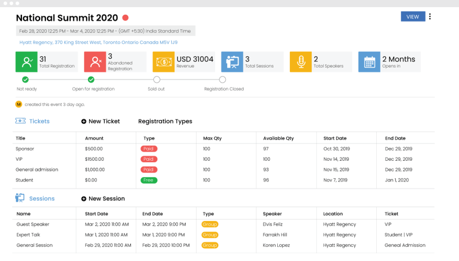Image resolution: width=459 pixels, height=261 pixels.
Task: Add a New Session
Action: click(x=103, y=198)
